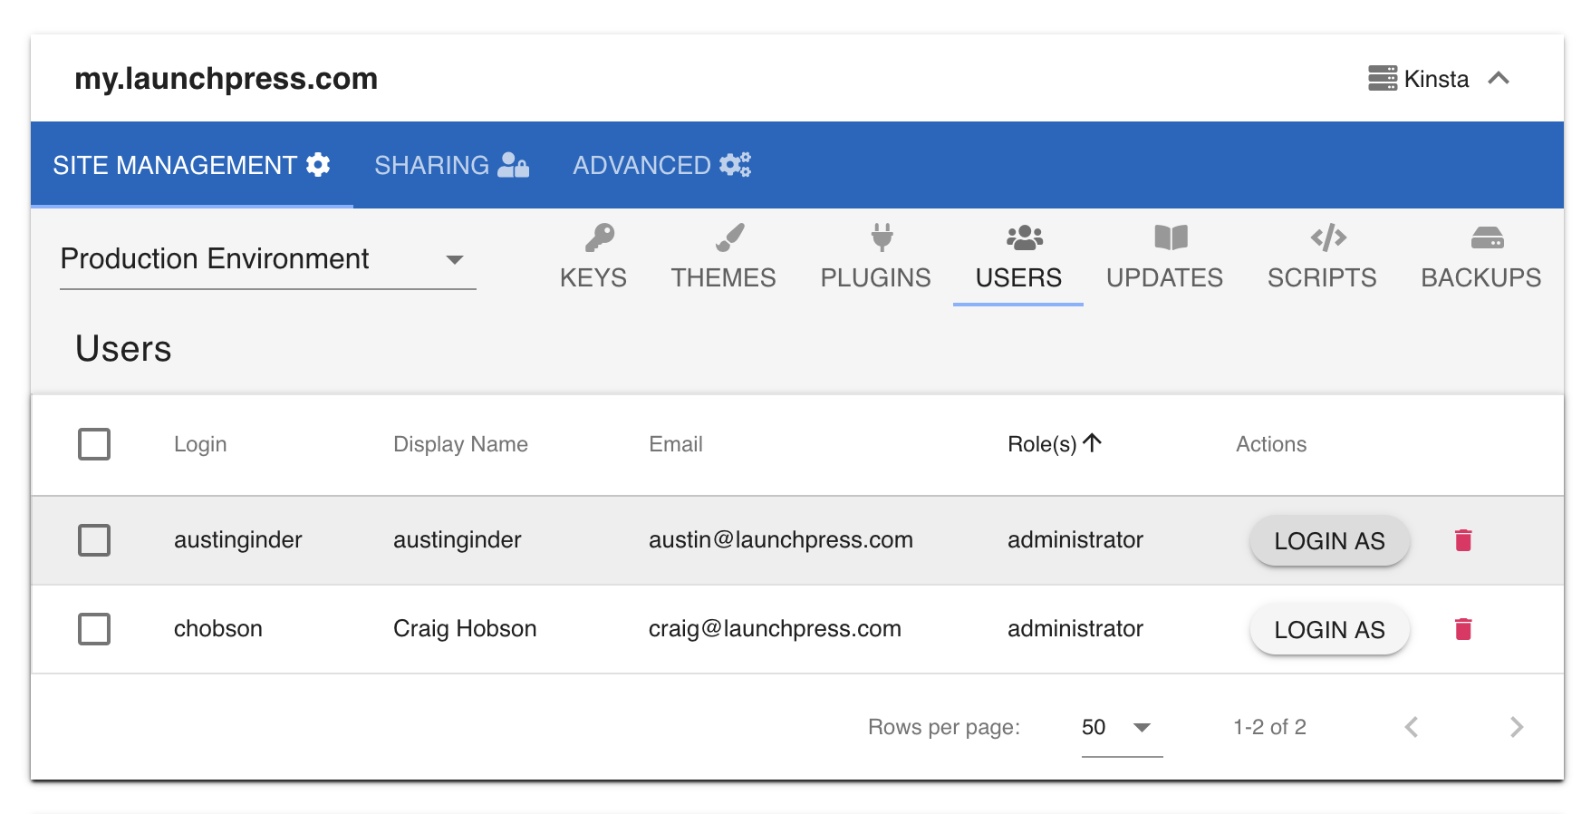Screen dimensions: 1591x814
Task: Toggle the select-all users checkbox
Action: coord(94,444)
